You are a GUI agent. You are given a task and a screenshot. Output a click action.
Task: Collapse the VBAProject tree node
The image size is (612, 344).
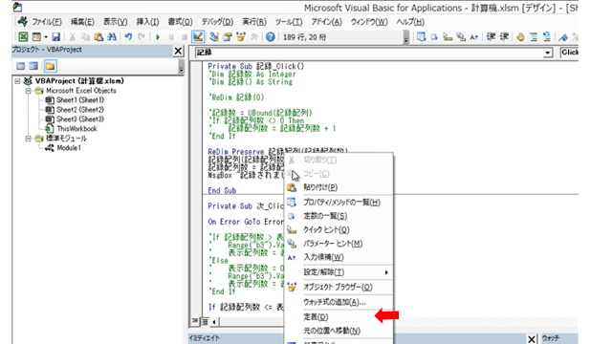tap(17, 81)
